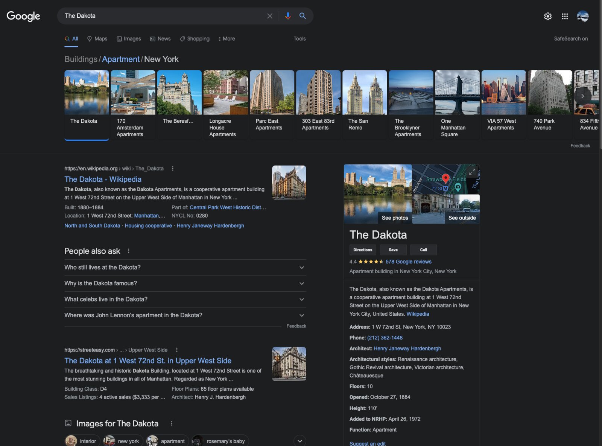Image resolution: width=602 pixels, height=446 pixels.
Task: Select 303 East 83rd Apartments card
Action: pyautogui.click(x=318, y=105)
